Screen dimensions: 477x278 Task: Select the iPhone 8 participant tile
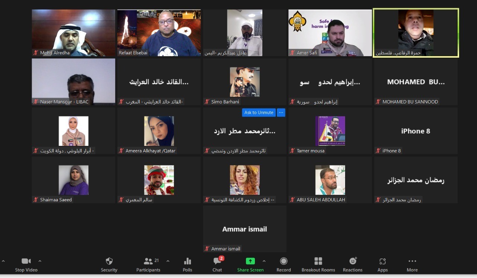point(416,131)
